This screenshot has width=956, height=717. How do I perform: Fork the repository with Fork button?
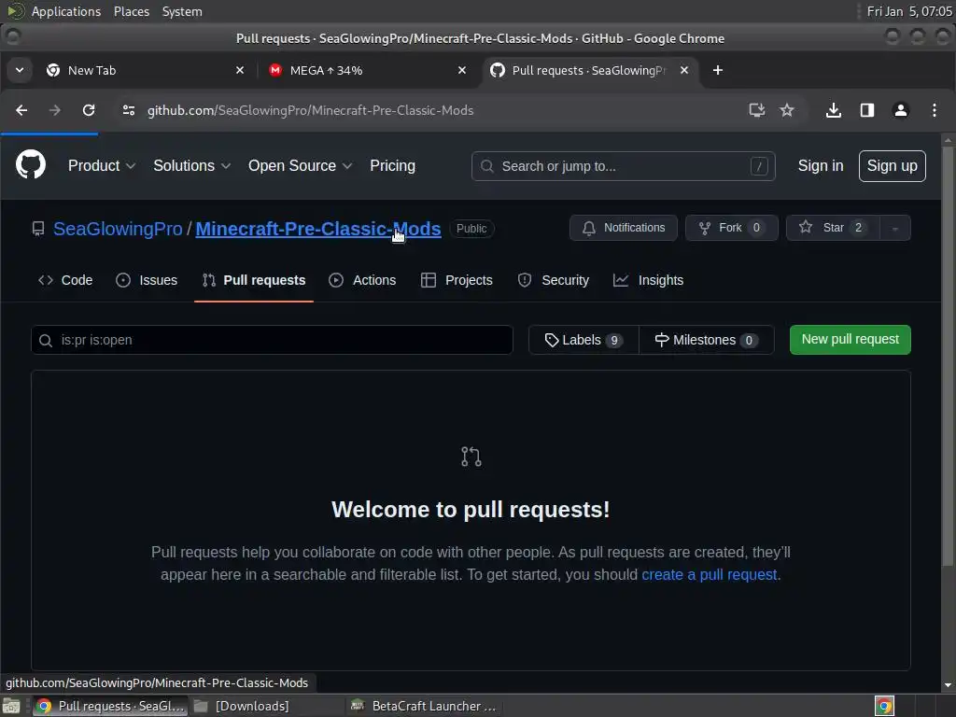pos(732,228)
